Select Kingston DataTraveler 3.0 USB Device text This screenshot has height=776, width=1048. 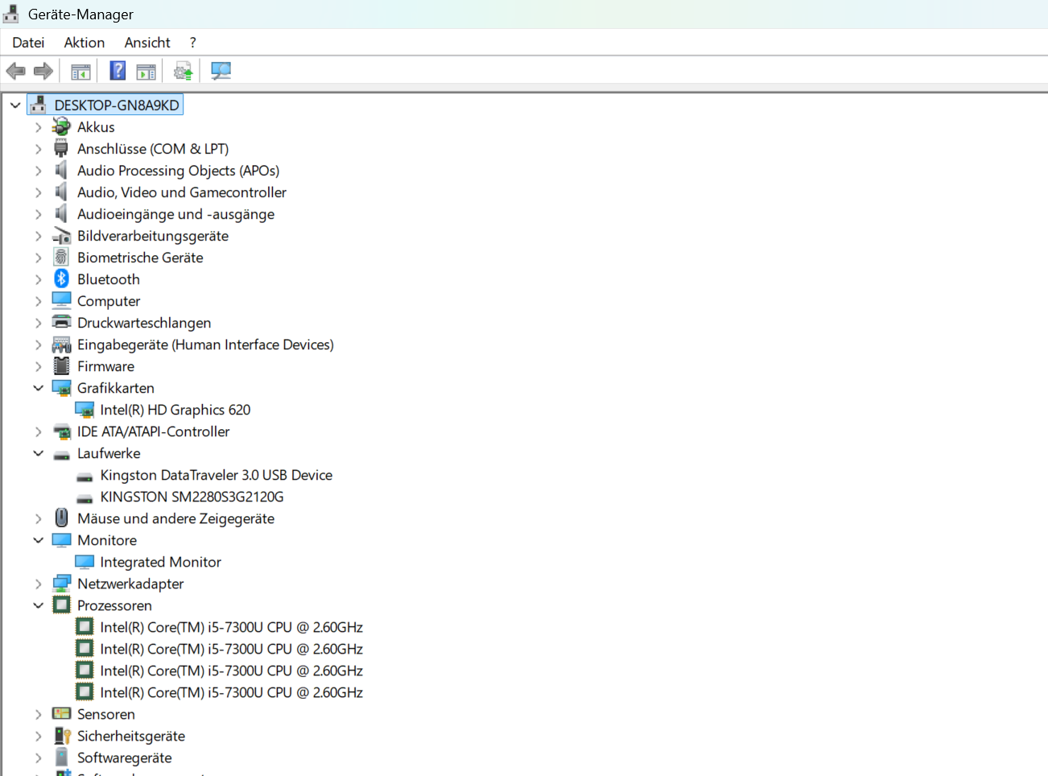pos(217,475)
